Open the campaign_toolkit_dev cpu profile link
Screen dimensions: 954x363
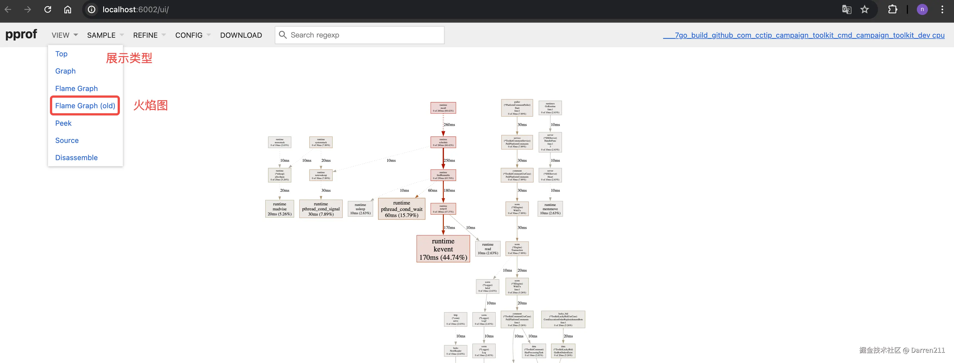804,35
